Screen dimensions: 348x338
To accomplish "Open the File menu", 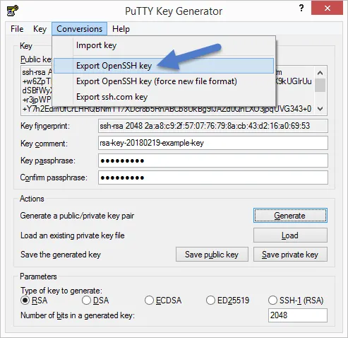I will (17, 29).
